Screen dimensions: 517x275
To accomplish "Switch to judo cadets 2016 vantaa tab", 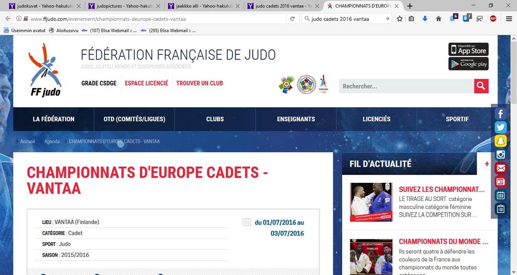I will pos(284,6).
